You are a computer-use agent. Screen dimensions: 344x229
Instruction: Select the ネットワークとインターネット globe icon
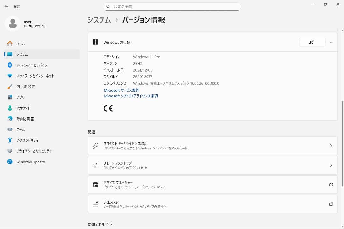[10, 76]
